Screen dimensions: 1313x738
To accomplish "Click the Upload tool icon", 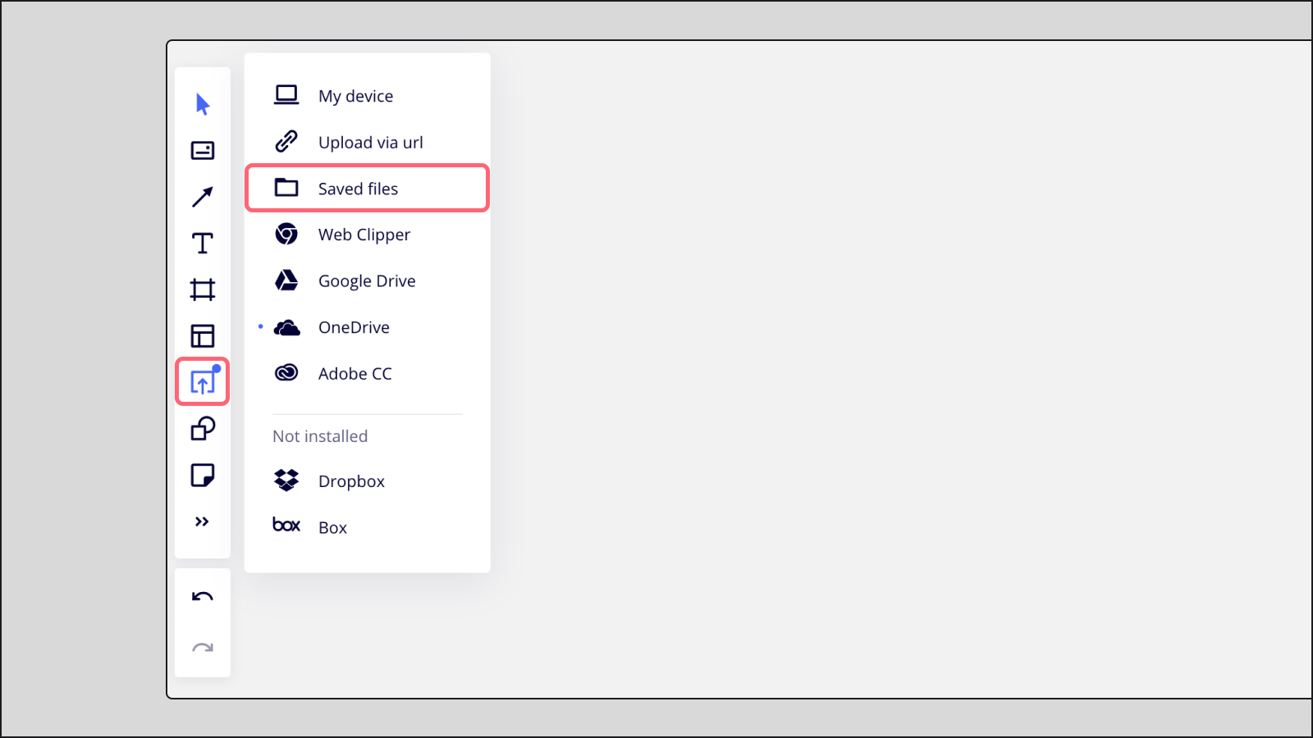I will coord(203,382).
